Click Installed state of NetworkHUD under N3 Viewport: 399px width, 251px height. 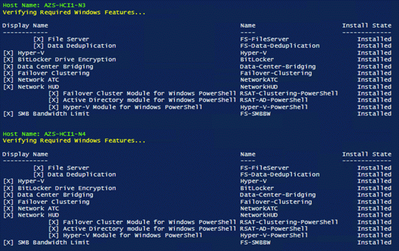click(x=374, y=87)
